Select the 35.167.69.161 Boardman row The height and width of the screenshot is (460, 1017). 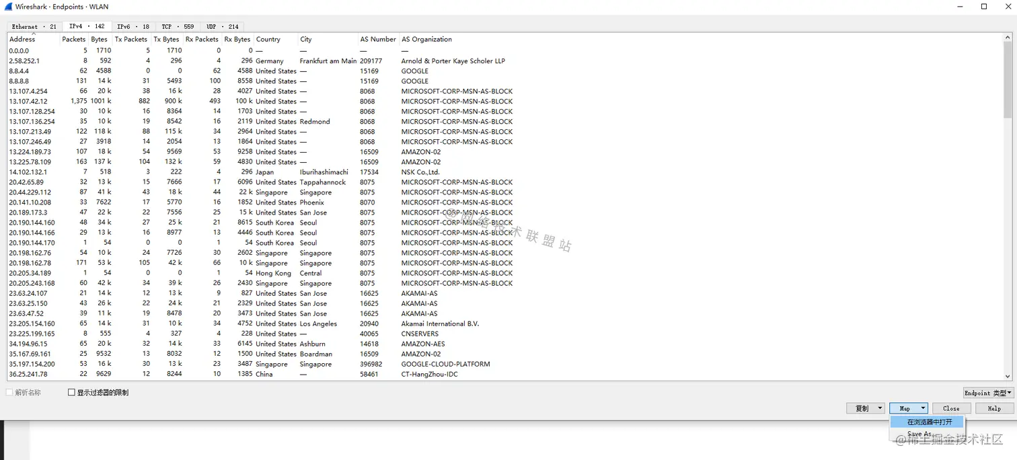(x=504, y=354)
